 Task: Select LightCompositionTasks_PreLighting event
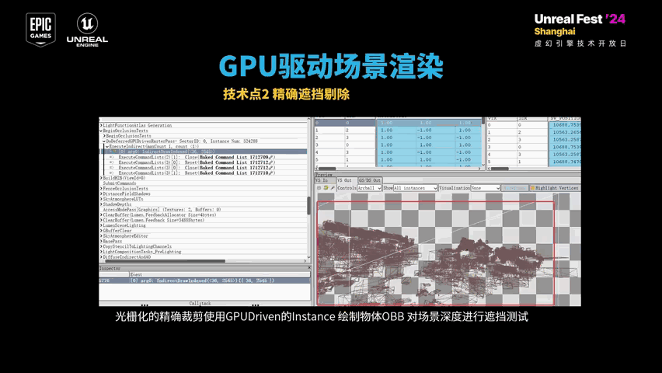[142, 252]
